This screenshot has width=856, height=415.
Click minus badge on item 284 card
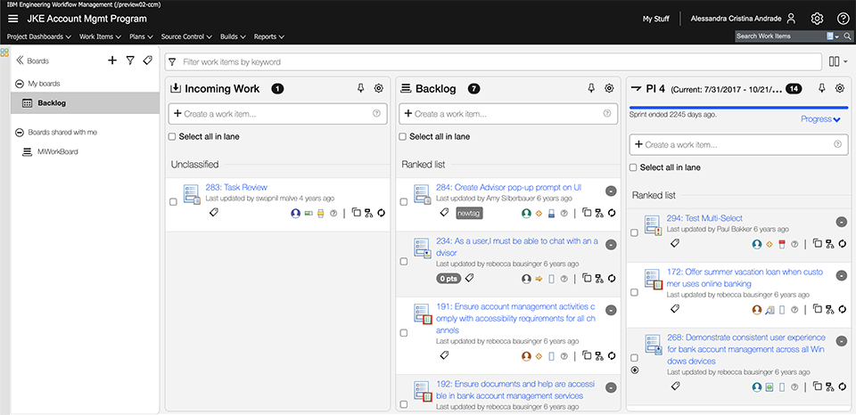coord(612,191)
